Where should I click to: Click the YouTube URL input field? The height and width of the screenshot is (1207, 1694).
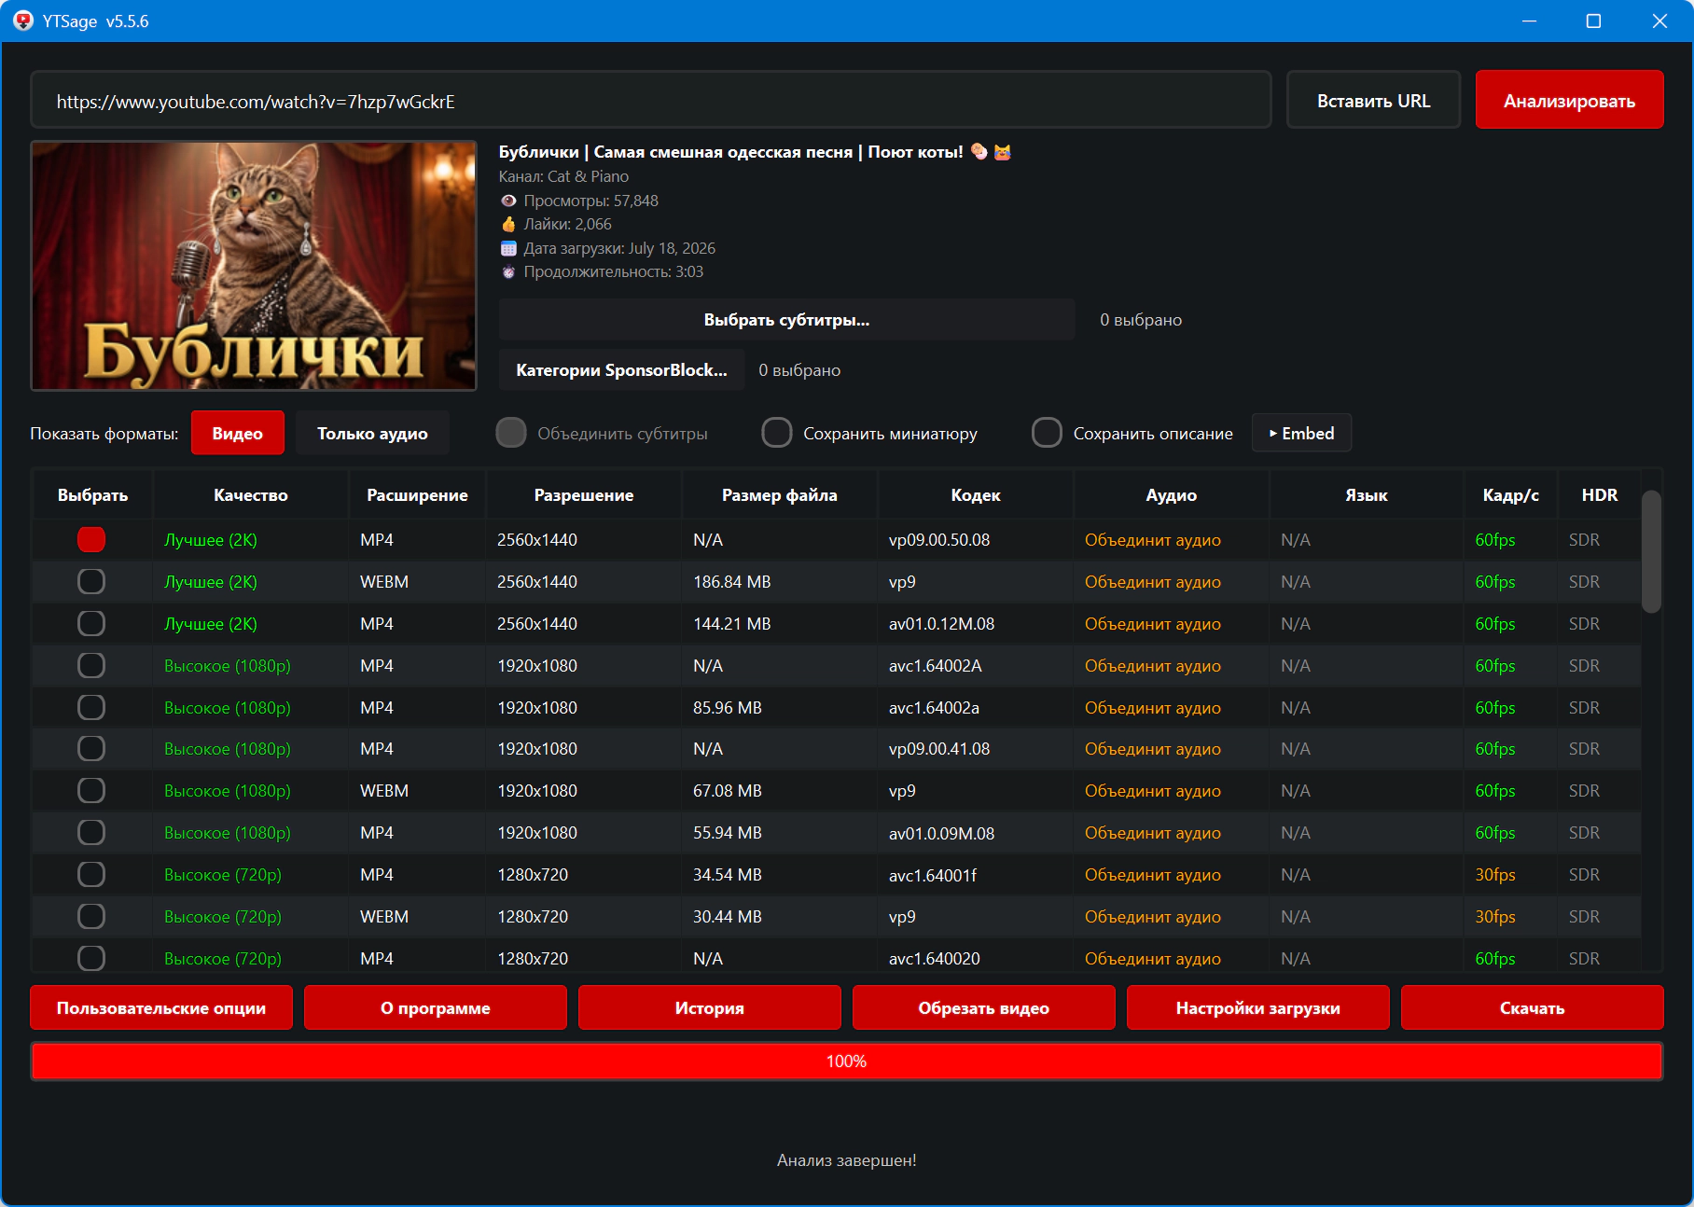pyautogui.click(x=651, y=101)
